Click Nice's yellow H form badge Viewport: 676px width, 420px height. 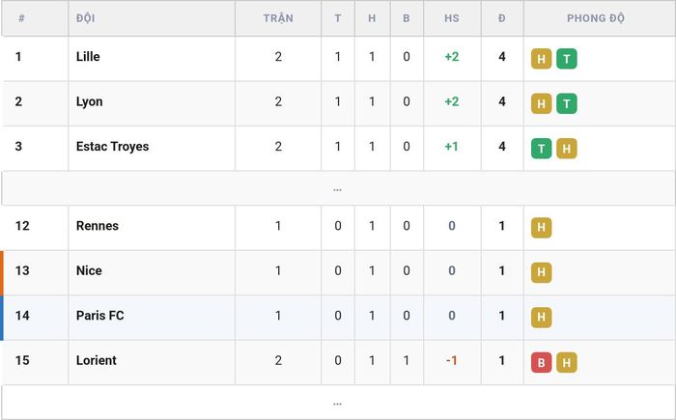tap(541, 272)
